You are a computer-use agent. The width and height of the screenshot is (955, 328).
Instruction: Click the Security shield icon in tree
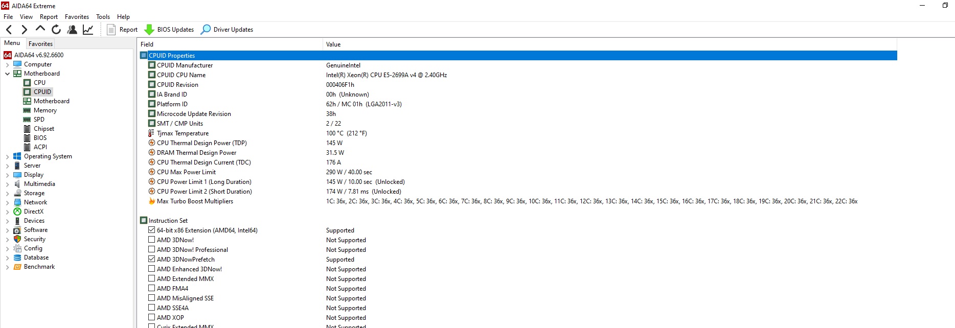pyautogui.click(x=17, y=239)
